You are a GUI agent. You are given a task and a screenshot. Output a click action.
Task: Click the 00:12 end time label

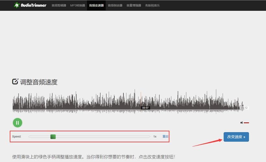244,108
